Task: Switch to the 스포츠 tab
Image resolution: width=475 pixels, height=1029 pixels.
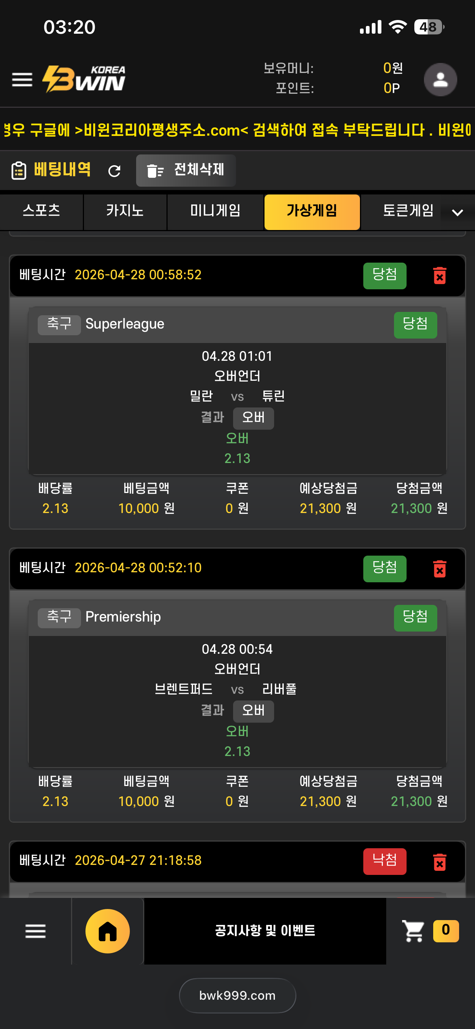Action: tap(41, 211)
